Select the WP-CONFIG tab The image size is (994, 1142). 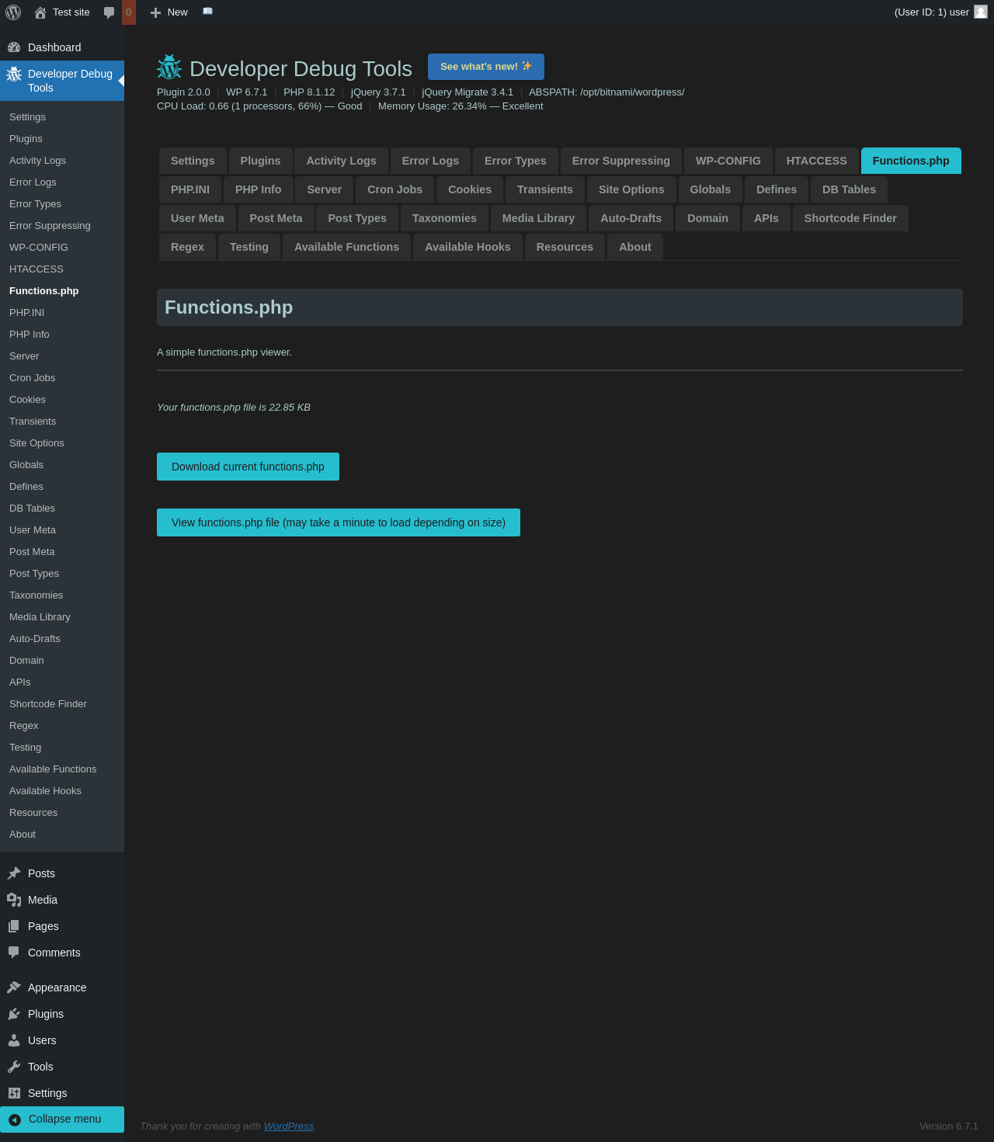[728, 161]
